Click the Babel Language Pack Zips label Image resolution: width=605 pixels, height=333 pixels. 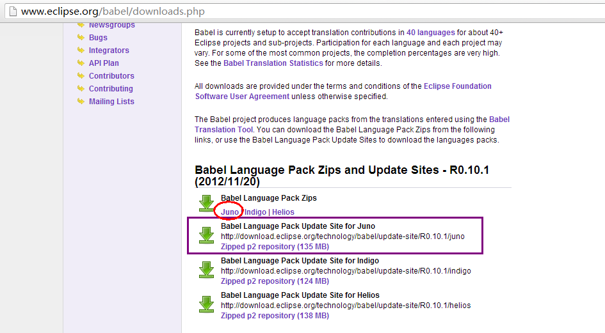coord(268,198)
